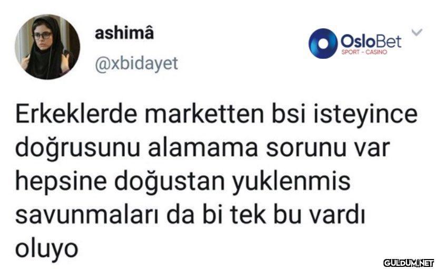Click the word yuklenmis in the tweet
This screenshot has height=269, width=436.
tap(291, 182)
